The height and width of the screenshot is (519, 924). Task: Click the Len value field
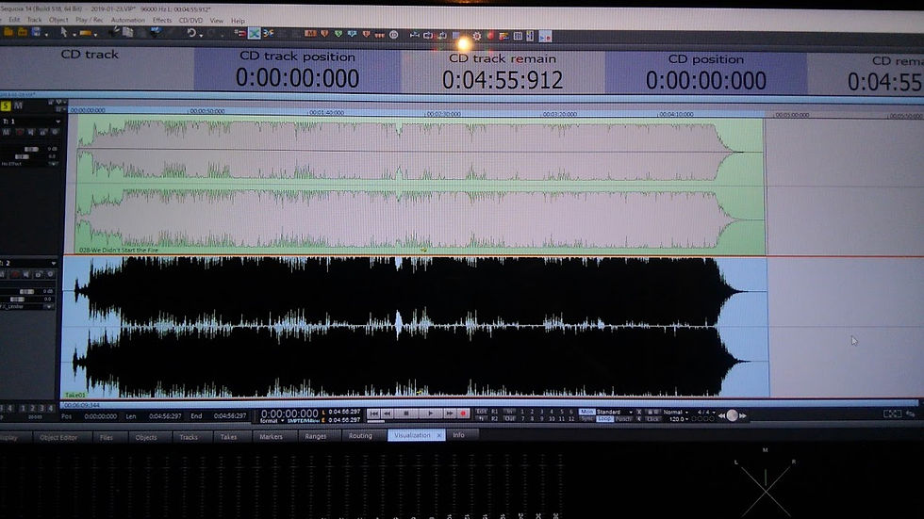(165, 416)
